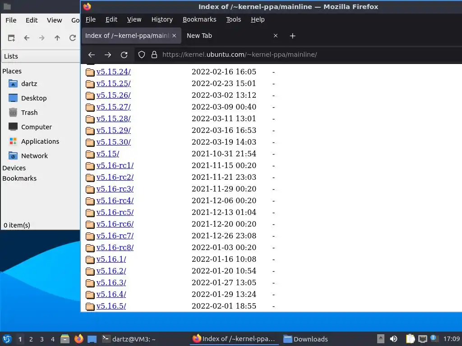The height and width of the screenshot is (346, 462).
Task: Reload the kernel-ppa page in Firefox
Action: 124,55
